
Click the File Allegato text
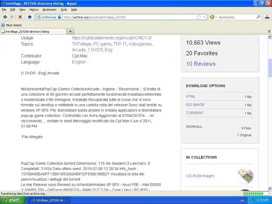tap(32, 137)
